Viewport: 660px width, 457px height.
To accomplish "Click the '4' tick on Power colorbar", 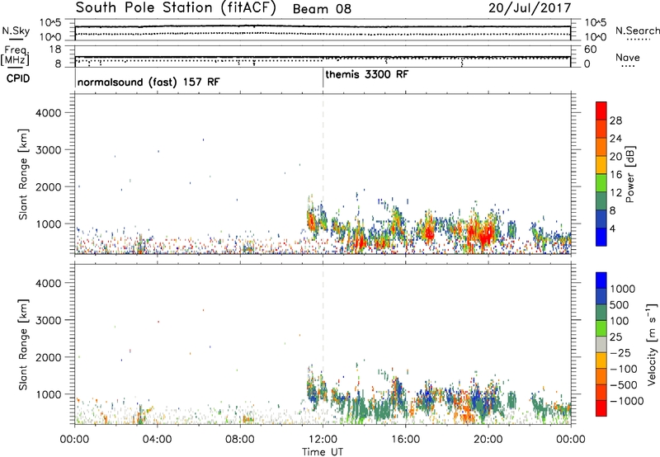I will coord(612,228).
